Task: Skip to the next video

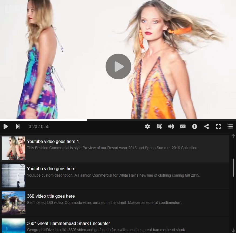Action: click(18, 126)
